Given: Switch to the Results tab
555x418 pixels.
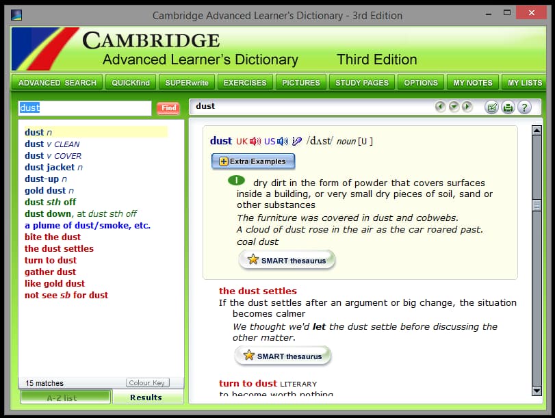Looking at the screenshot, I should click(x=148, y=397).
